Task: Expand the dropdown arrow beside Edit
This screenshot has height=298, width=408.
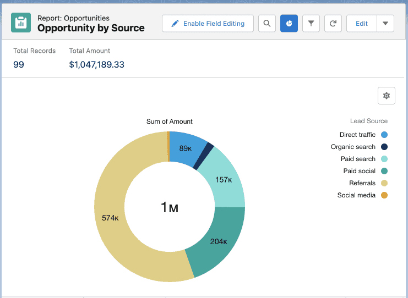Action: tap(385, 24)
